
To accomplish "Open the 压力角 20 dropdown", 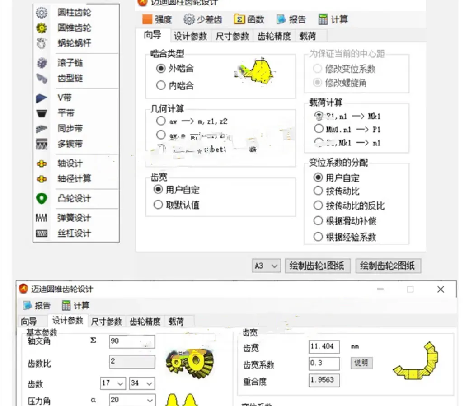I will [x=132, y=400].
